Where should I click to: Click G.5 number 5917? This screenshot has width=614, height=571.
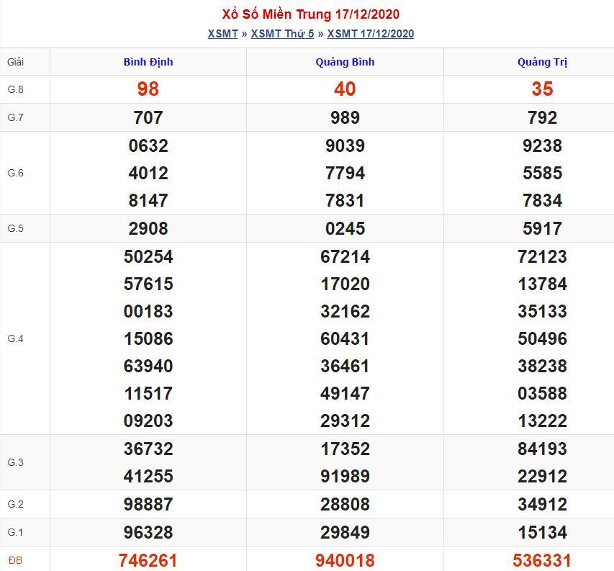point(542,229)
